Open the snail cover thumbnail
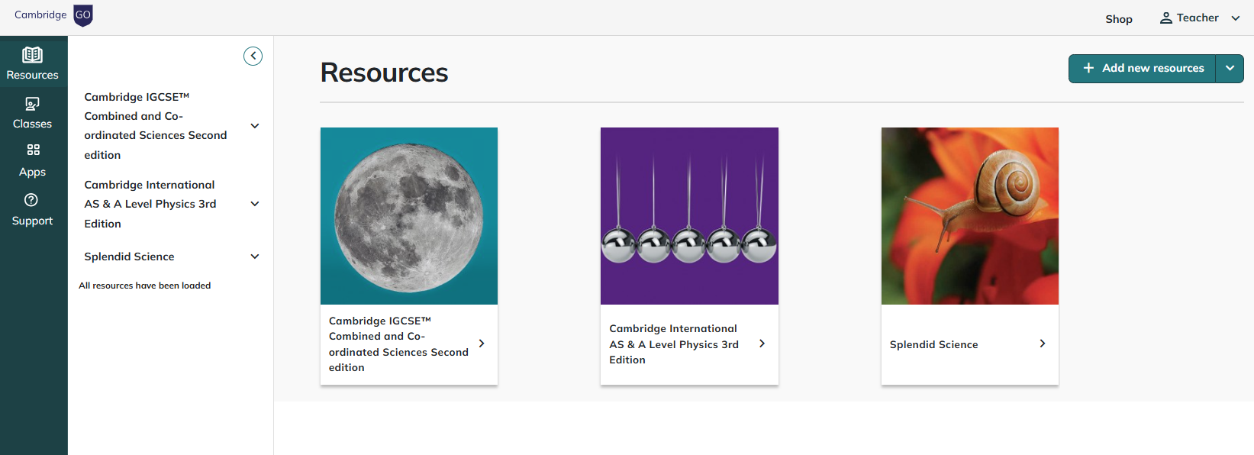 pos(969,216)
